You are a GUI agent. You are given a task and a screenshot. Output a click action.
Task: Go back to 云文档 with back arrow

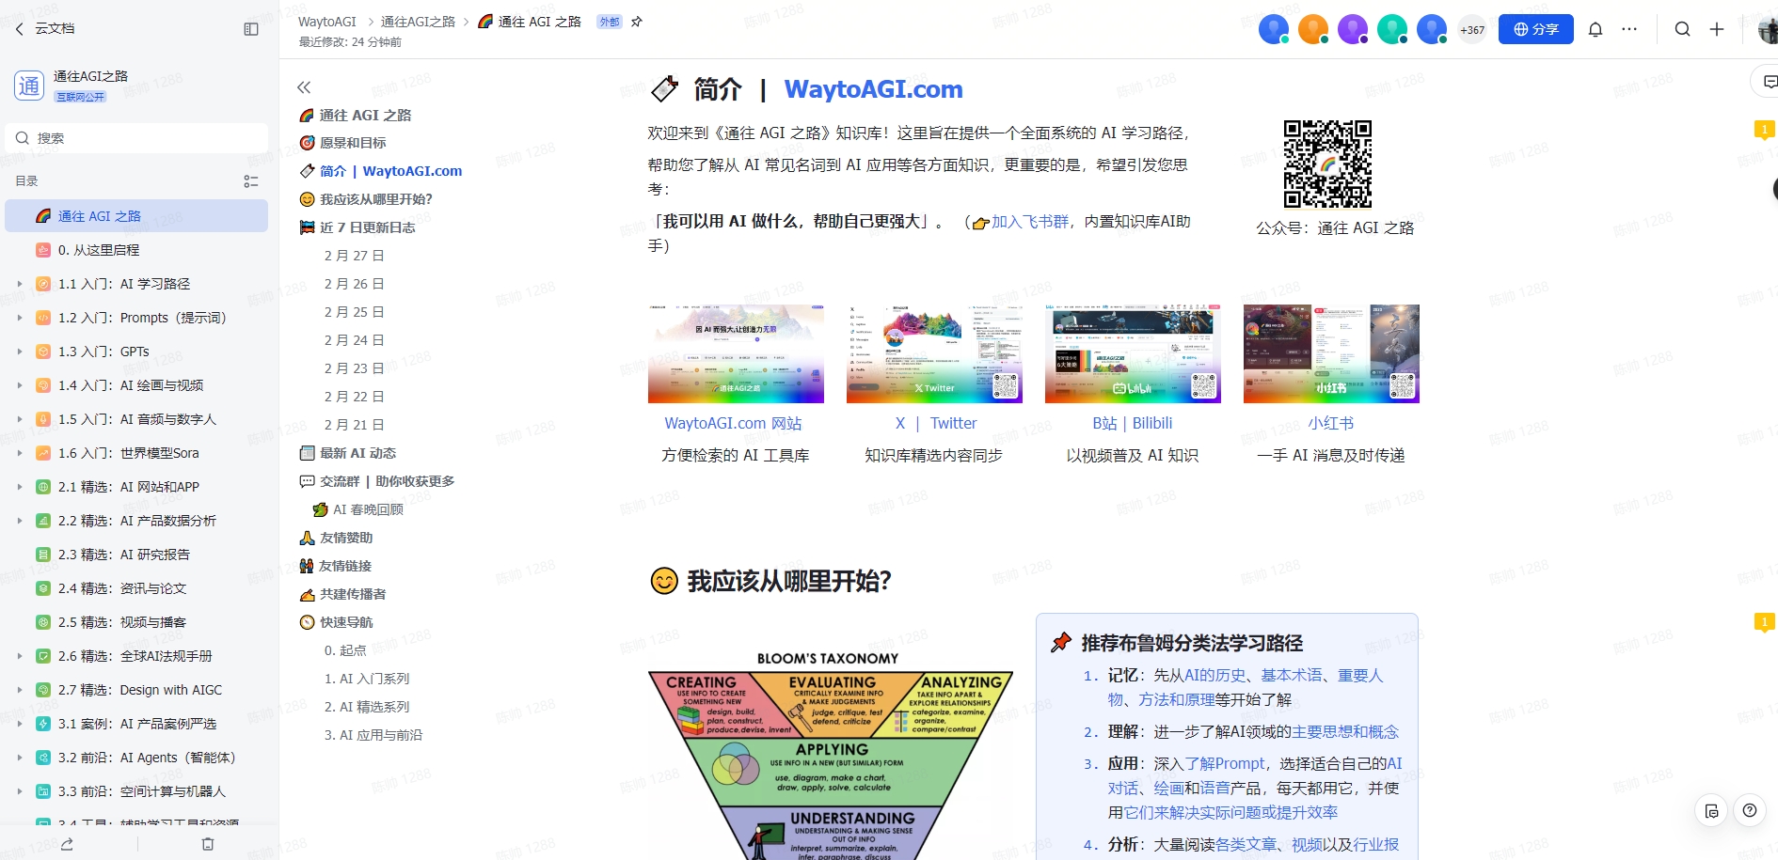coord(20,29)
